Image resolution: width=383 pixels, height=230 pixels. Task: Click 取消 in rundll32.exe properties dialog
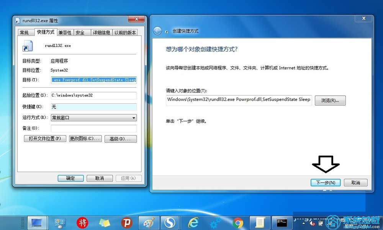pyautogui.click(x=100, y=178)
